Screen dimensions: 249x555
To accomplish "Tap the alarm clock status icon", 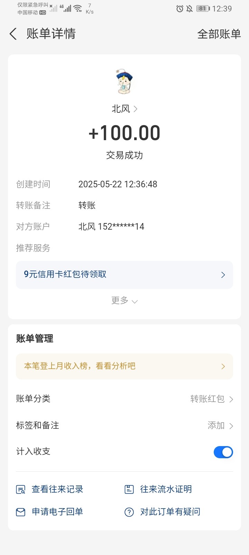I will [x=179, y=9].
